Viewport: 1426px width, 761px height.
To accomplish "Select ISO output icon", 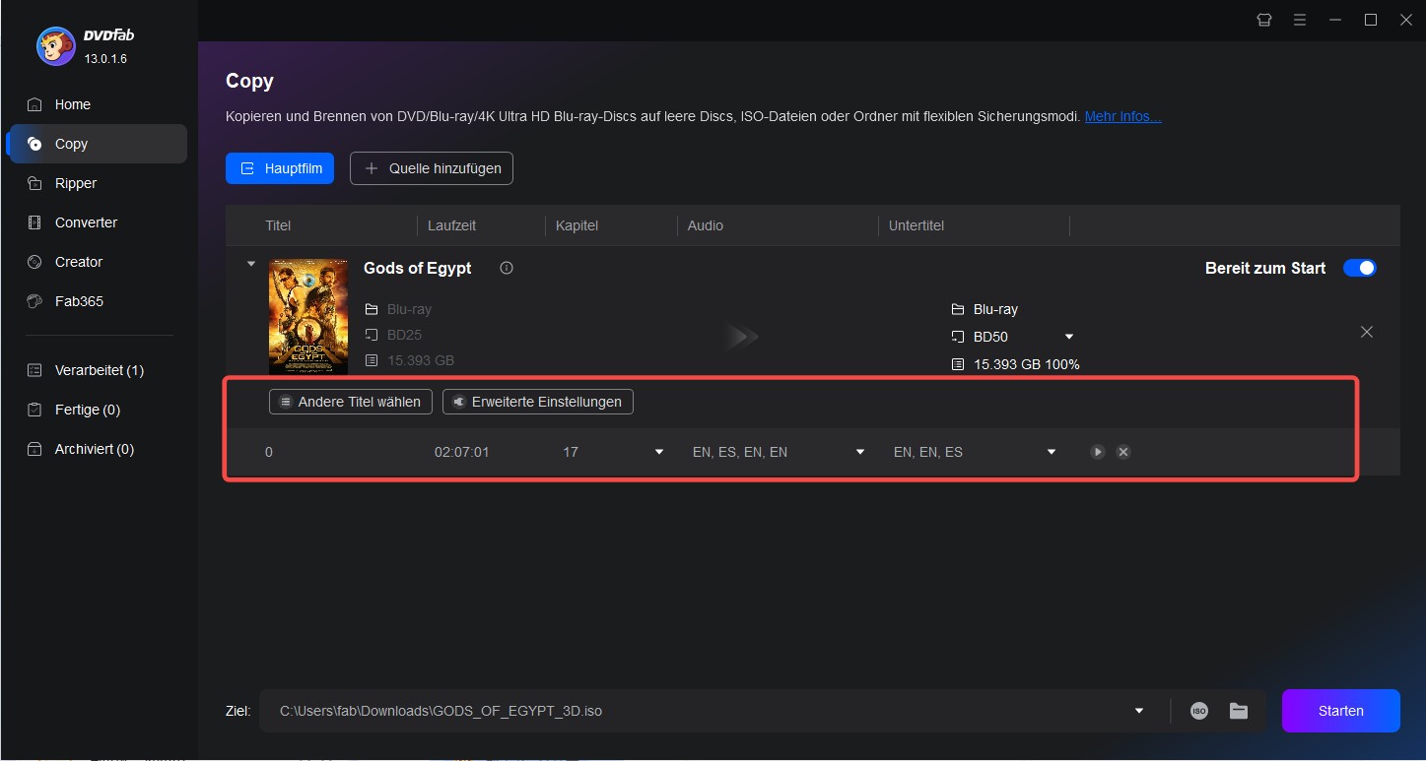I will click(x=1199, y=711).
